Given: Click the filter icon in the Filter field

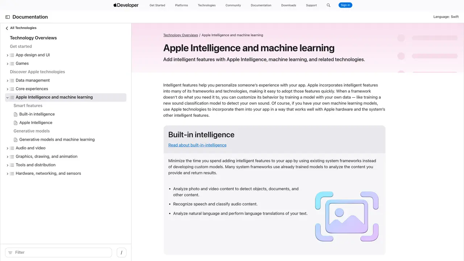Looking at the screenshot, I should tap(11, 252).
